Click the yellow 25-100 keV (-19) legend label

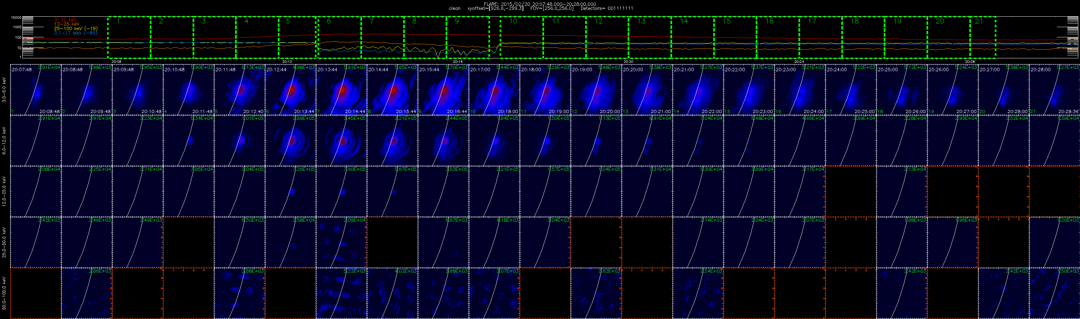coord(76,29)
